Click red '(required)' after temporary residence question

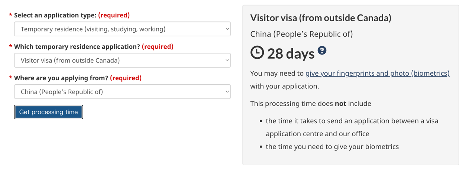(158, 46)
